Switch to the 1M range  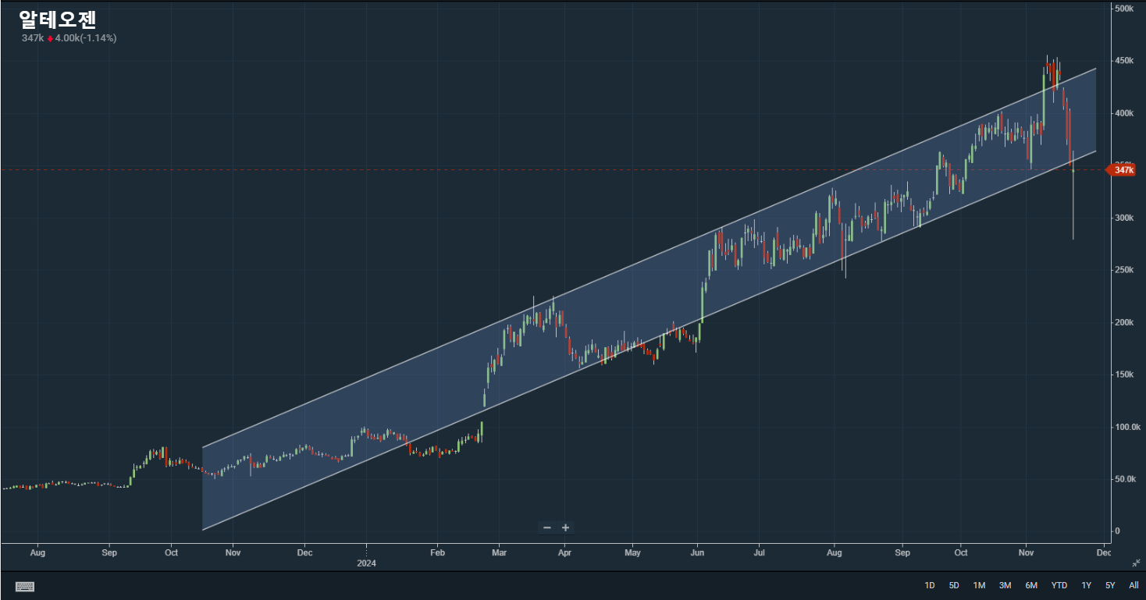[979, 585]
